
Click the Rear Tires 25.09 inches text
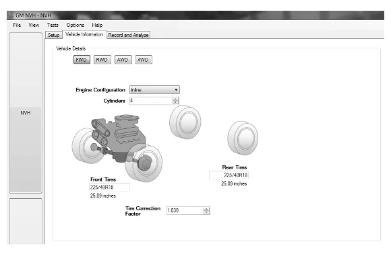point(234,183)
